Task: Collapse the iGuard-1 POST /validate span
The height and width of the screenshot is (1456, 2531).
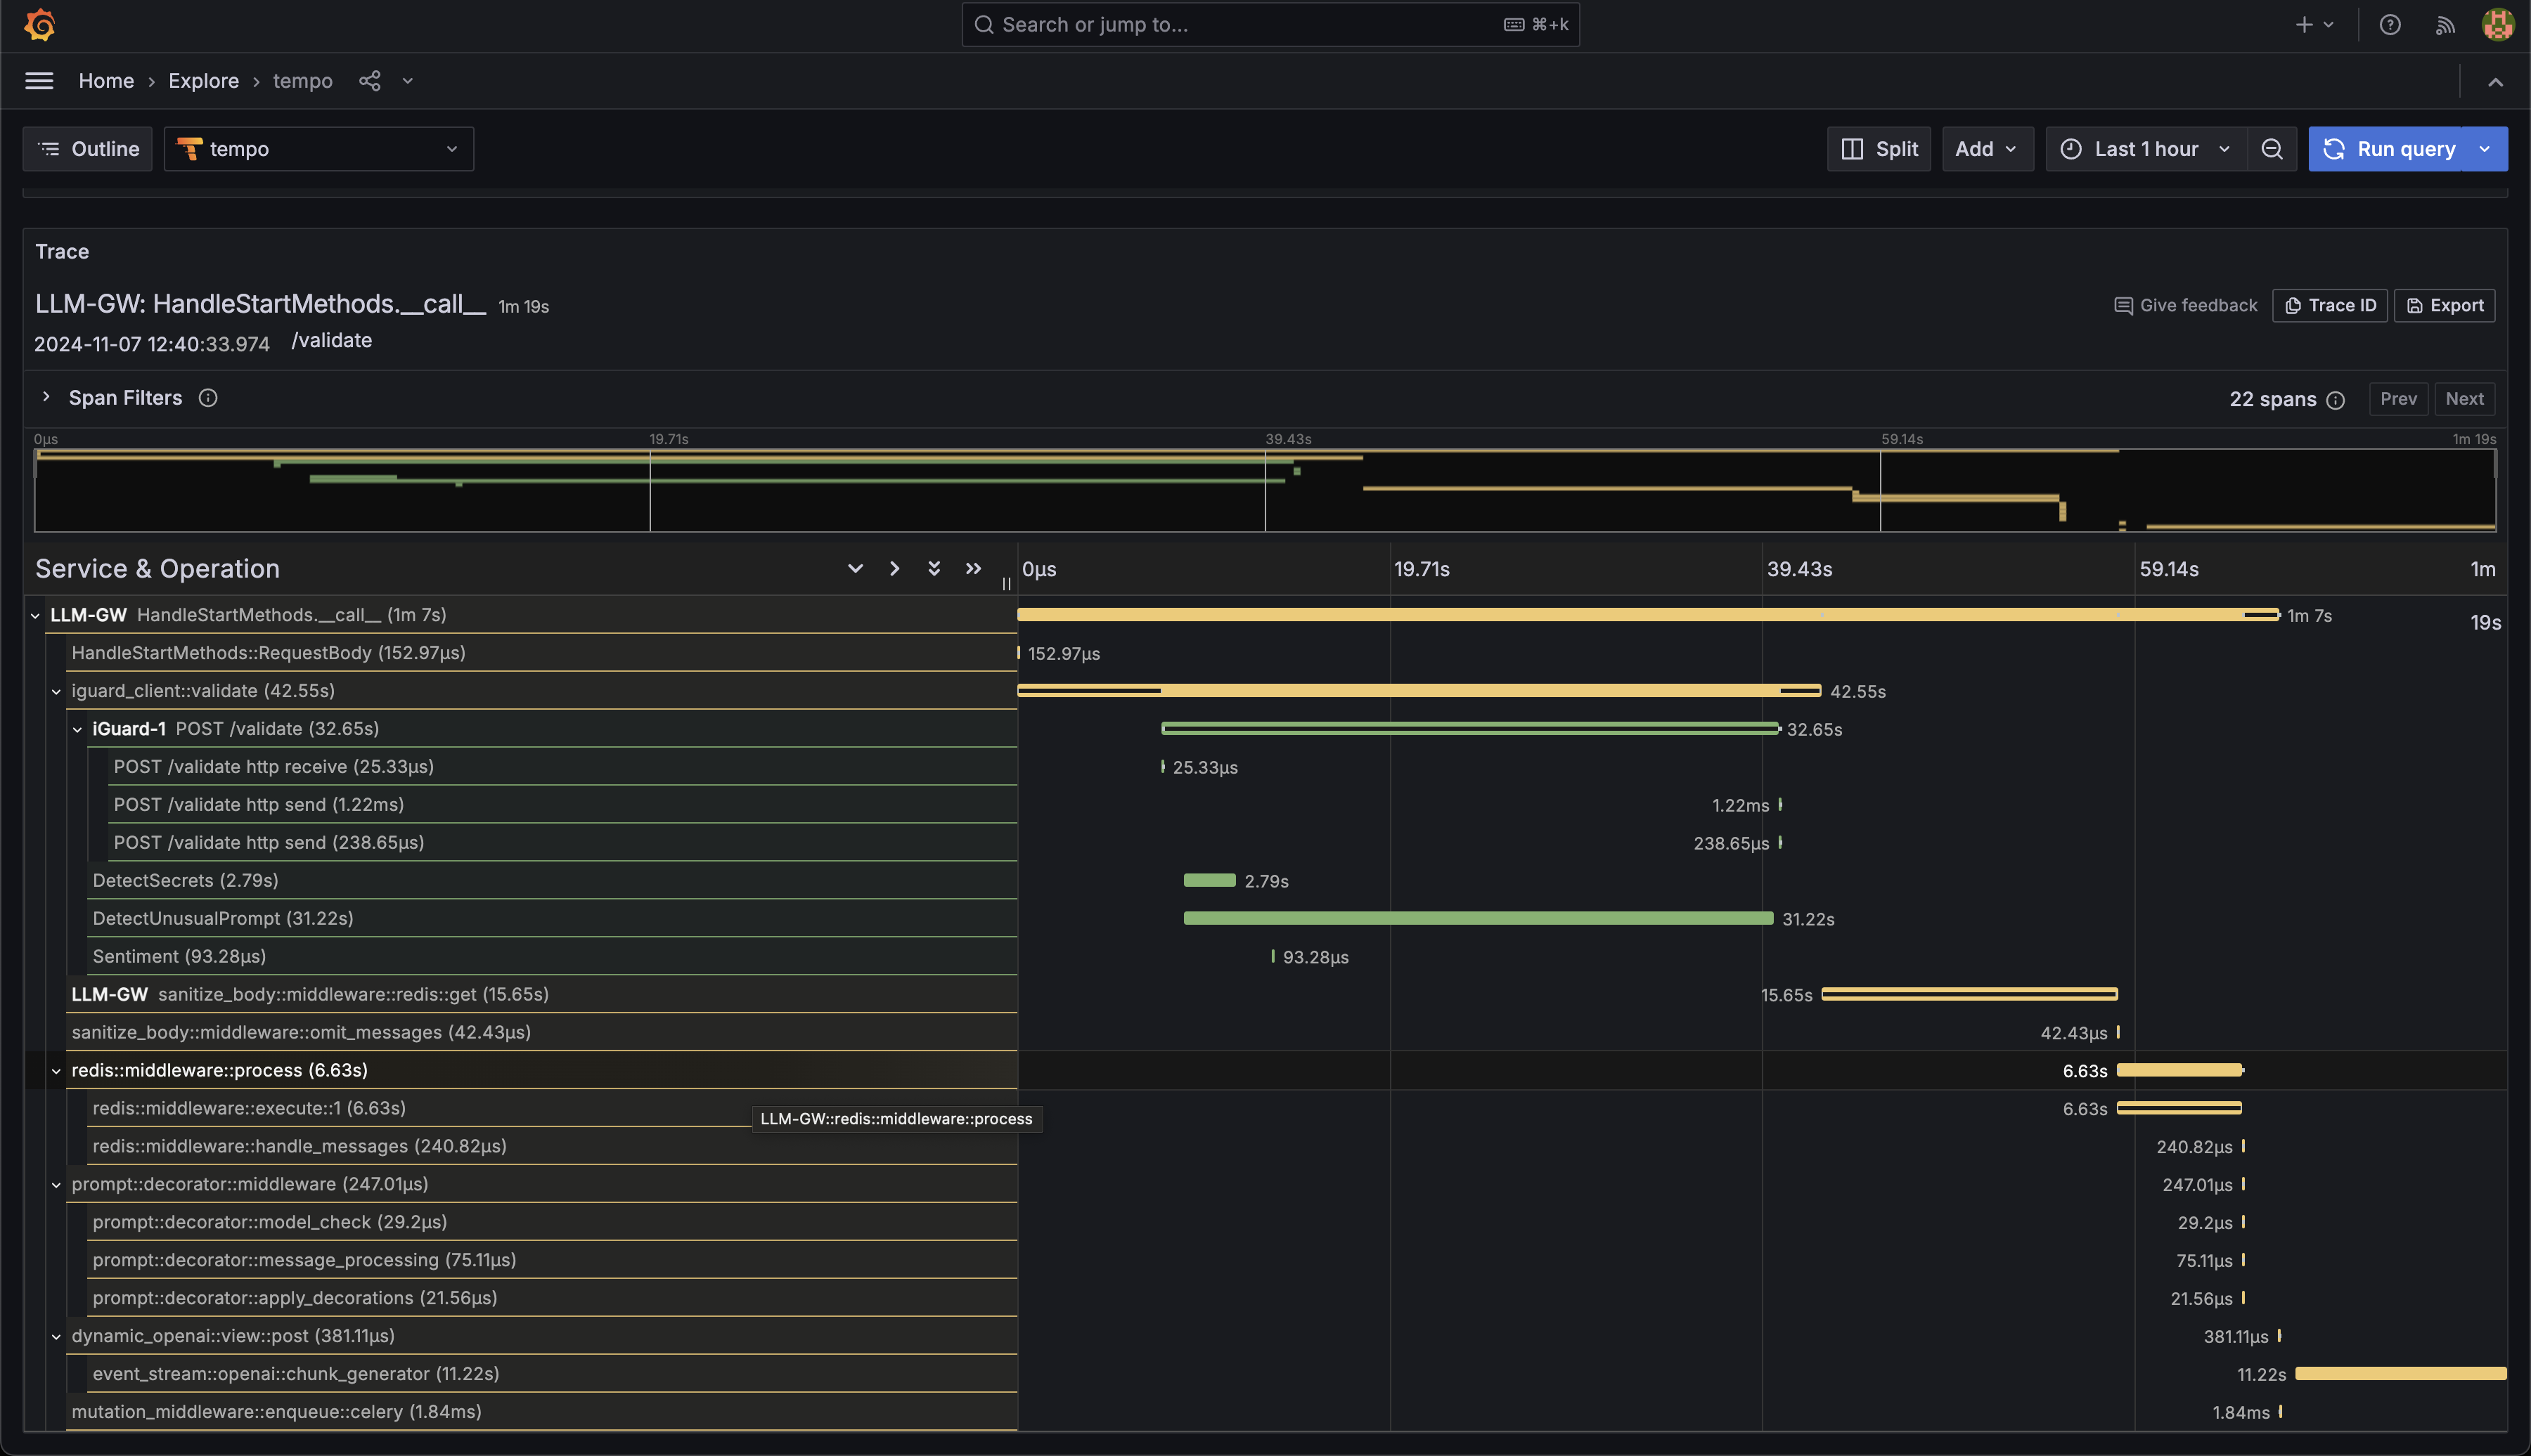Action: pyautogui.click(x=77, y=729)
